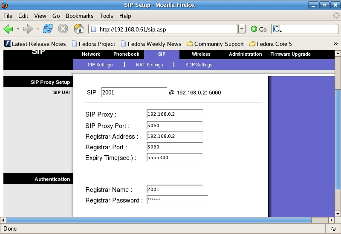Click the Stop loading icon
Image resolution: width=341 pixels, height=234 pixels.
[x=63, y=29]
